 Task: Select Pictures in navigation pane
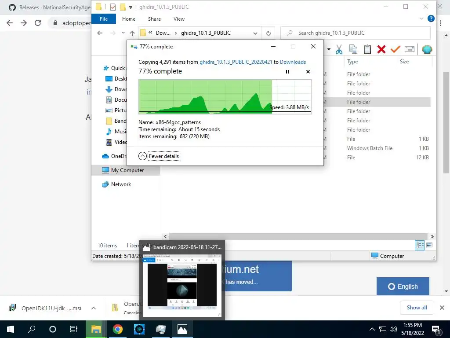116,110
